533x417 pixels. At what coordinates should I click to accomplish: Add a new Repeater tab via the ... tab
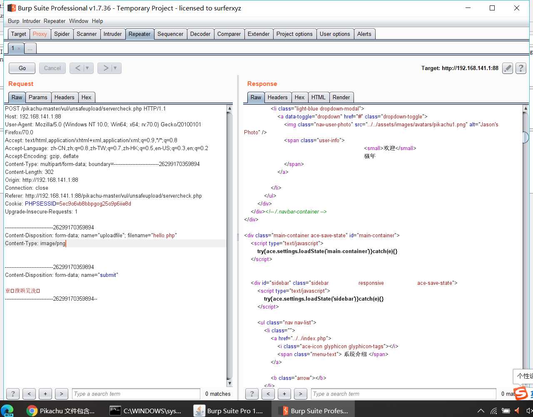(x=30, y=48)
